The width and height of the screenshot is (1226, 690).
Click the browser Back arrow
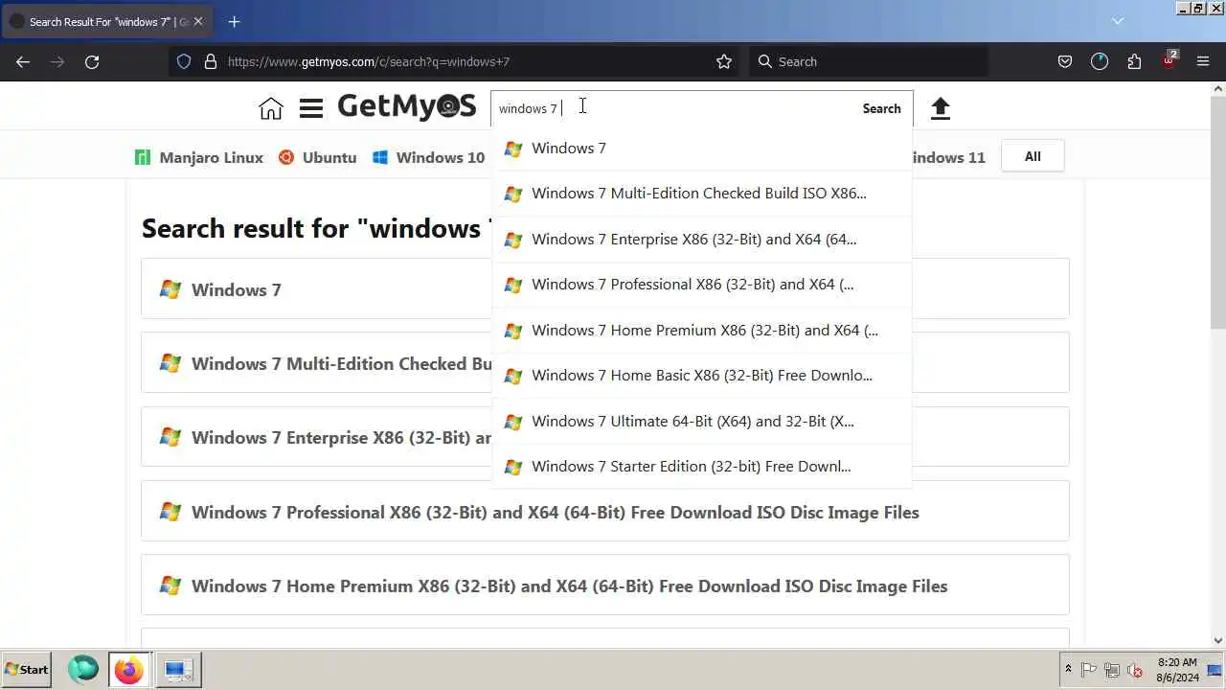point(23,61)
